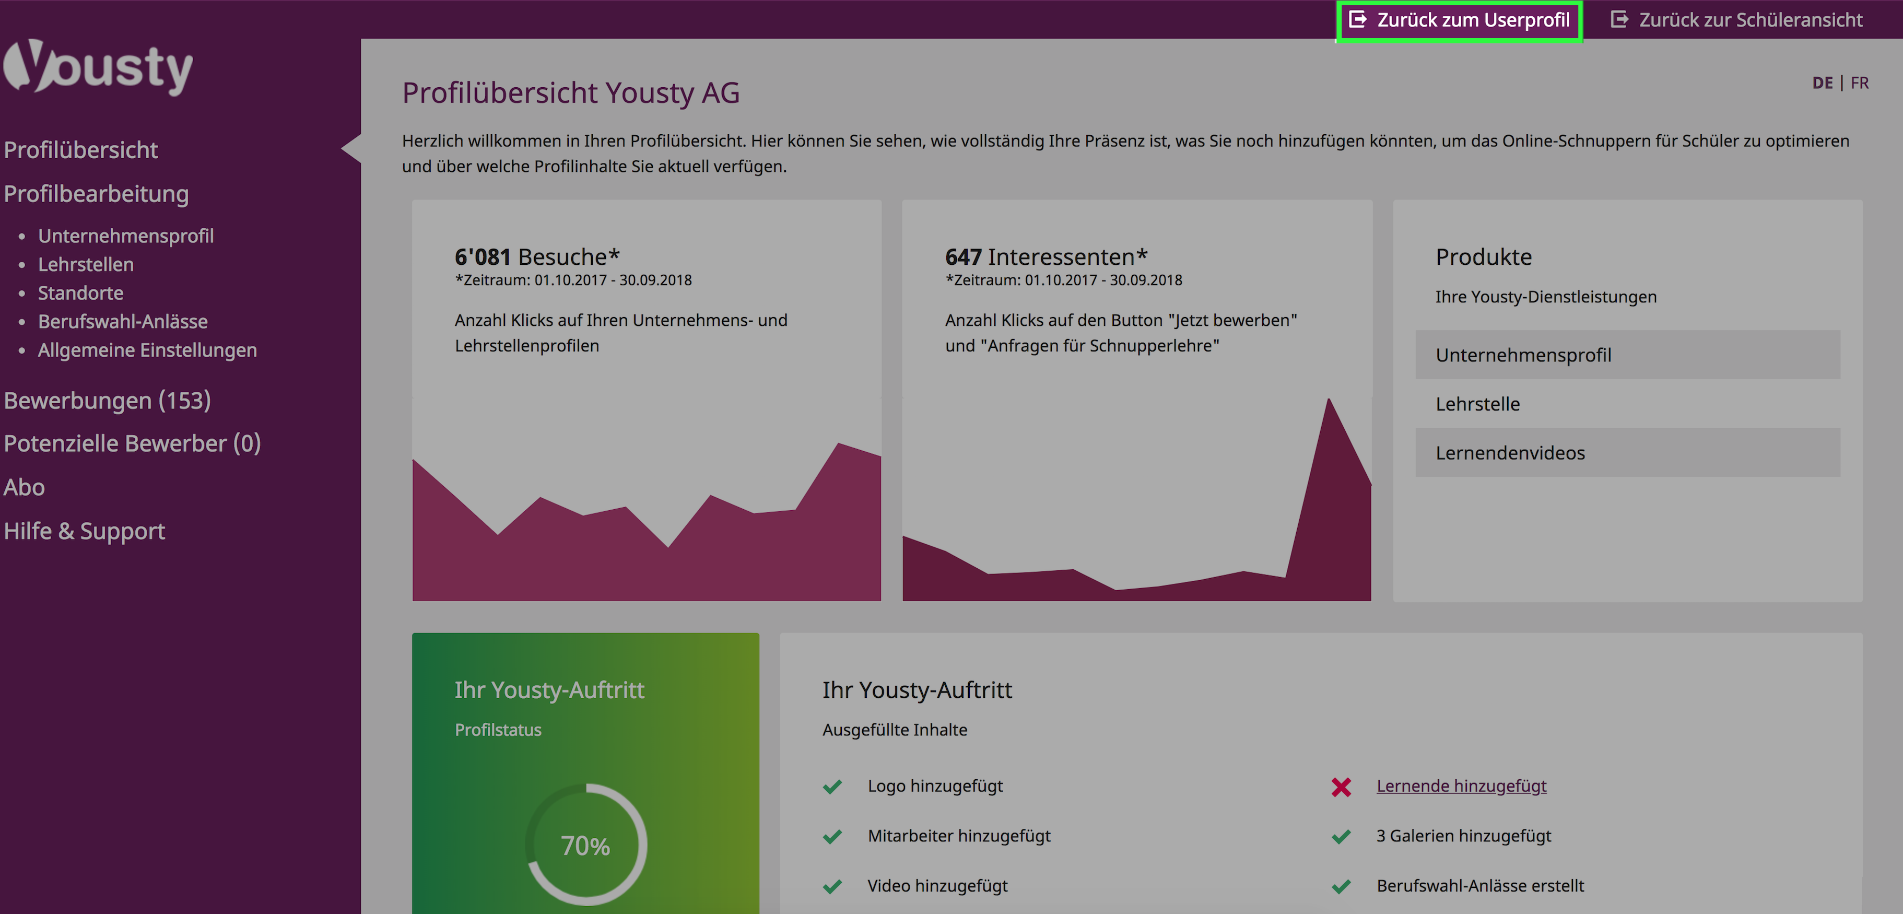Screen dimensions: 1903x914
Task: Select Lernendenvideos row in Produkte
Action: 1627,452
